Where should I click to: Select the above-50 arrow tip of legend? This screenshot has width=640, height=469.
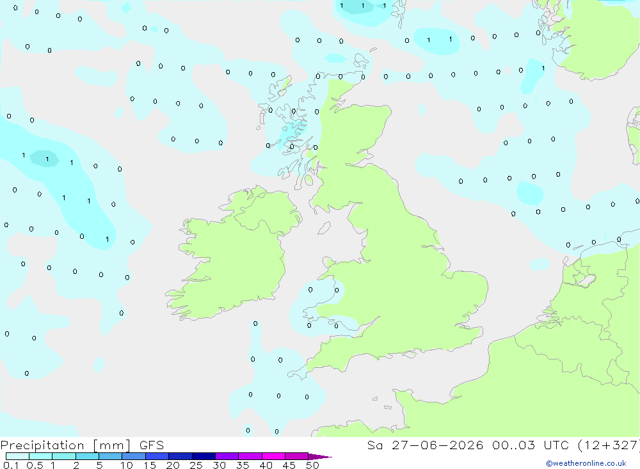coord(320,457)
